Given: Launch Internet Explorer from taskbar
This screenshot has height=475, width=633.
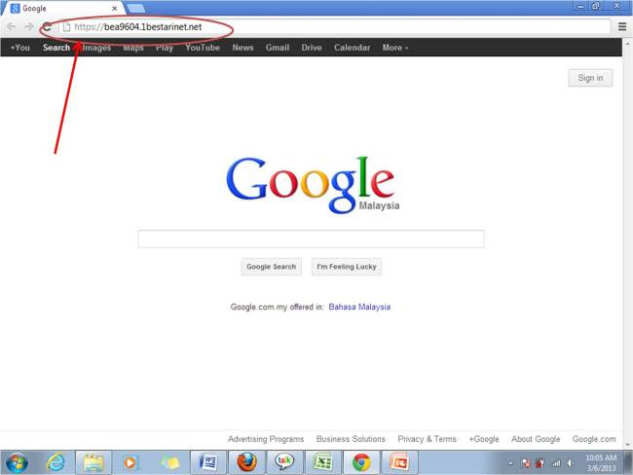Looking at the screenshot, I should tap(56, 462).
